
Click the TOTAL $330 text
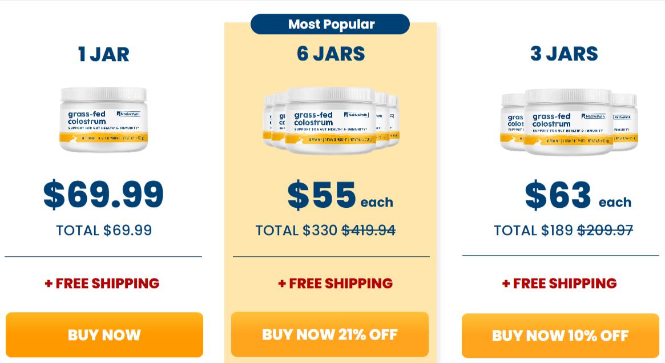tap(294, 231)
